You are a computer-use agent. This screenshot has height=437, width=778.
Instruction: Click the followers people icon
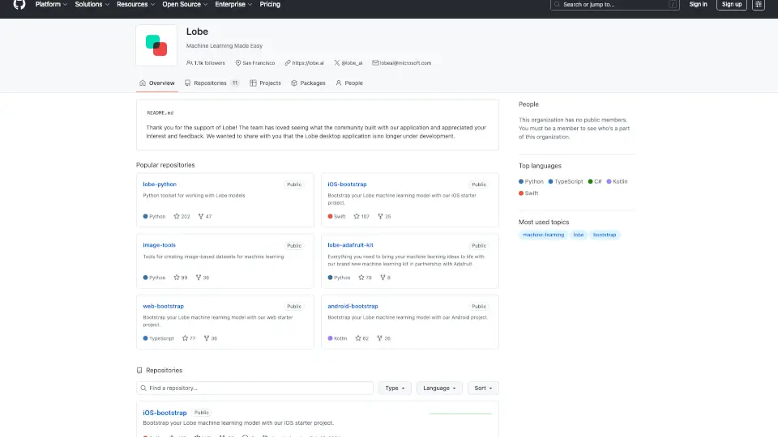click(x=189, y=62)
